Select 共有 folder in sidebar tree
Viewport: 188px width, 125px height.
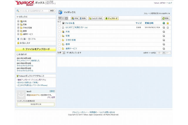pyautogui.click(x=25, y=21)
